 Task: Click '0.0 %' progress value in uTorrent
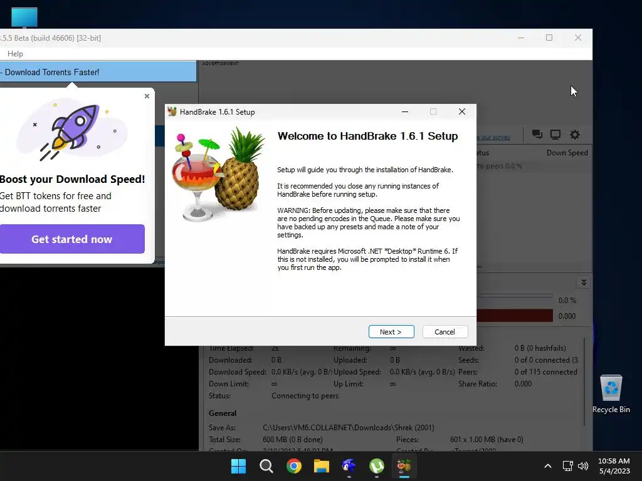pyautogui.click(x=567, y=300)
